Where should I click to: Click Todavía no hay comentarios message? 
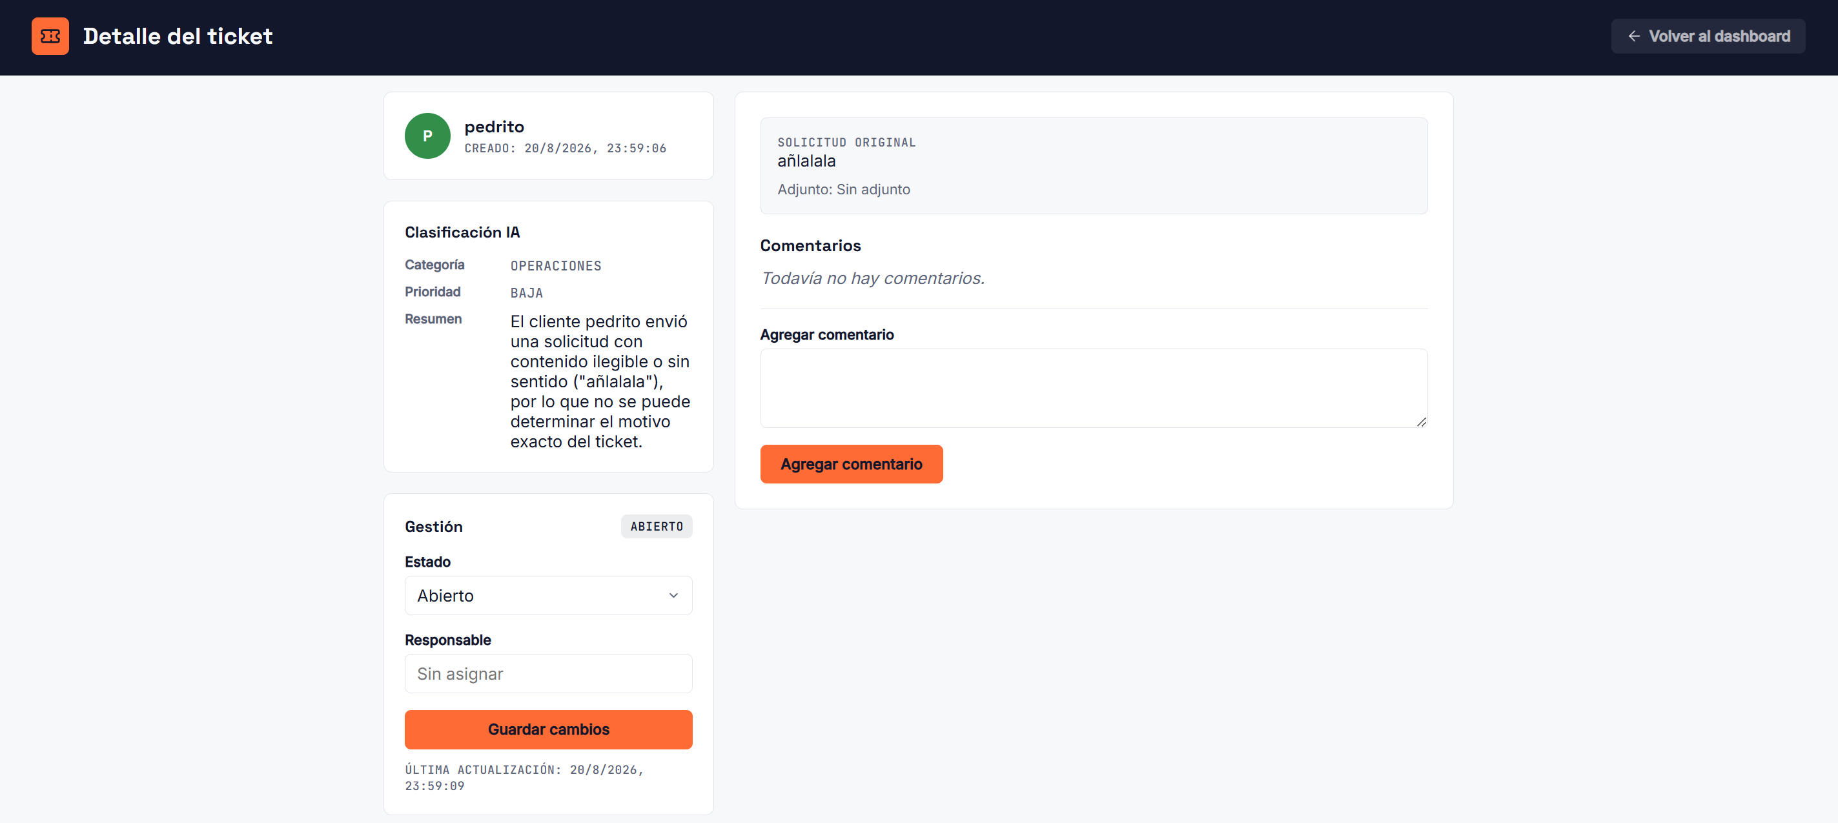(x=872, y=278)
